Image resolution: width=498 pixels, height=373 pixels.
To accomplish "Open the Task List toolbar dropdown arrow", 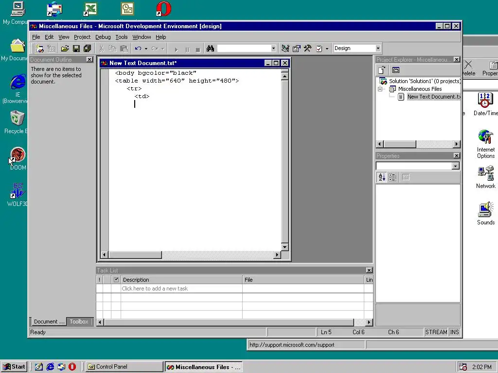I will pos(327,49).
